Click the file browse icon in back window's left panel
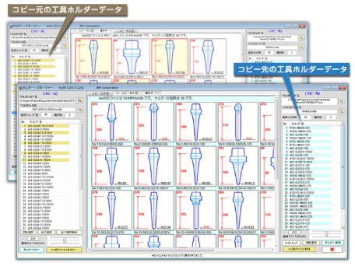Screen dimensions: 355x280 tap(65, 45)
